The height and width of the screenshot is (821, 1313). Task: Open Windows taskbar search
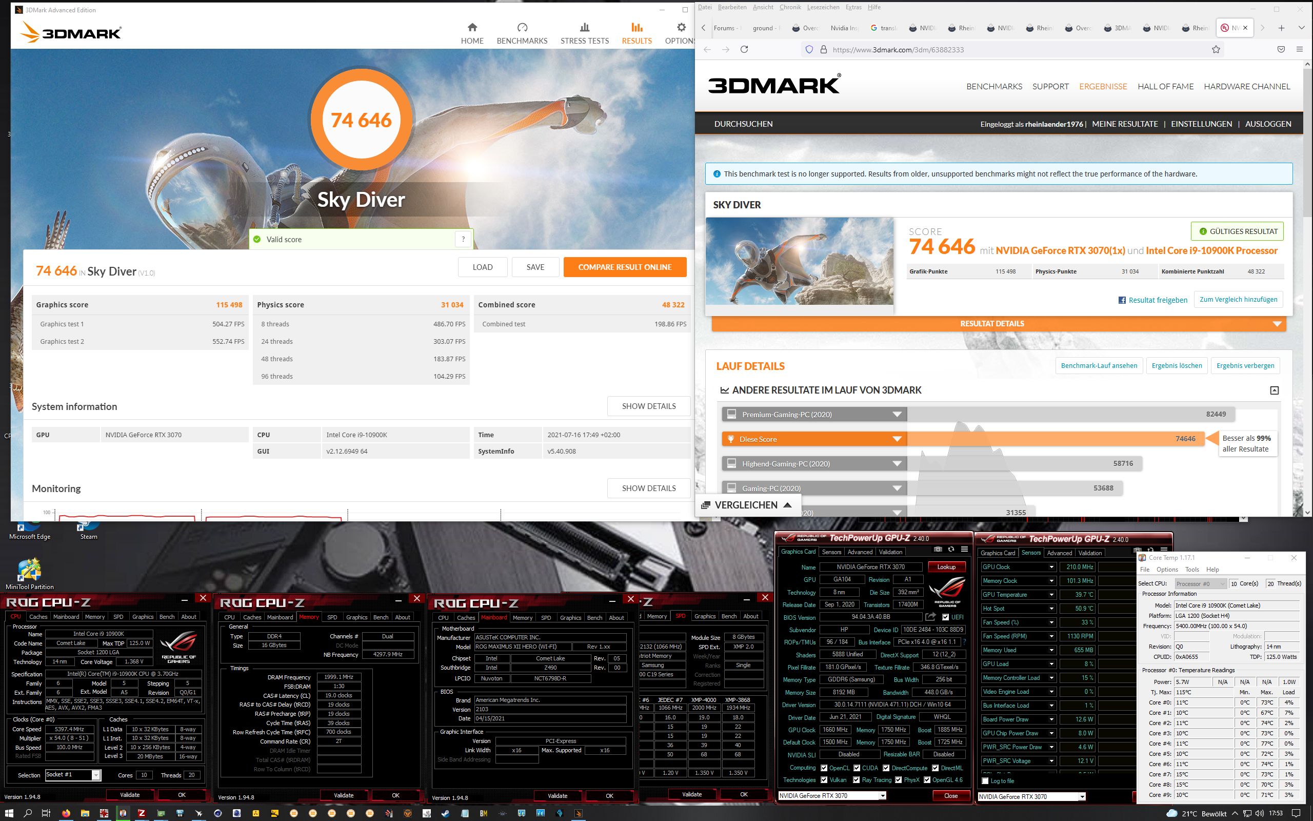(28, 813)
